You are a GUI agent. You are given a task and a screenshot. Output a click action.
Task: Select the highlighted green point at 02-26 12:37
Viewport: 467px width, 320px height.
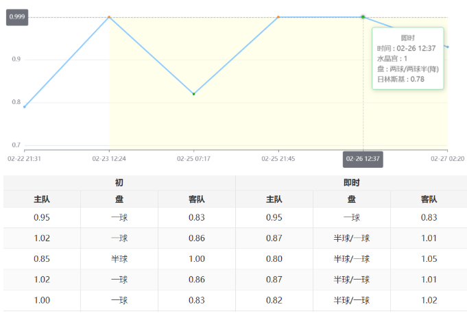363,17
